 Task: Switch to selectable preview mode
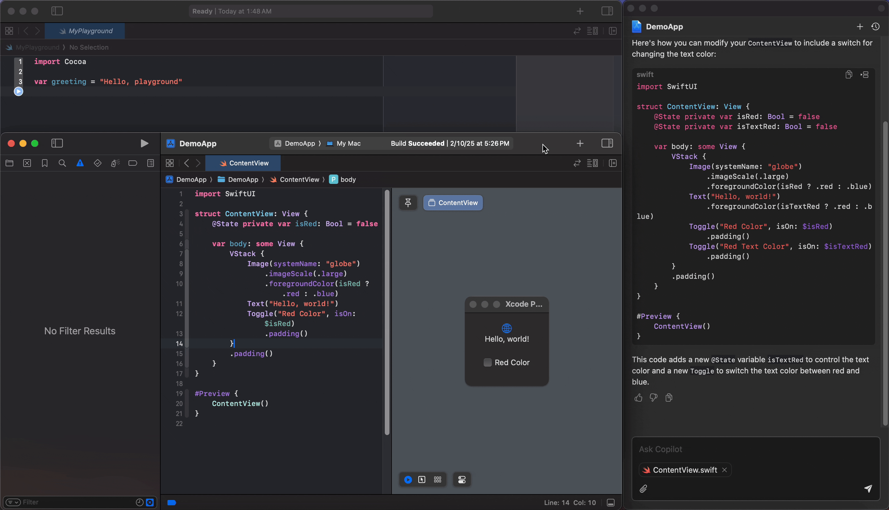click(422, 479)
